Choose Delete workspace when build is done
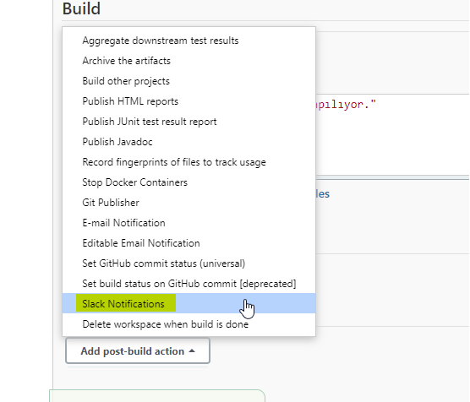The width and height of the screenshot is (470, 402). click(189, 324)
